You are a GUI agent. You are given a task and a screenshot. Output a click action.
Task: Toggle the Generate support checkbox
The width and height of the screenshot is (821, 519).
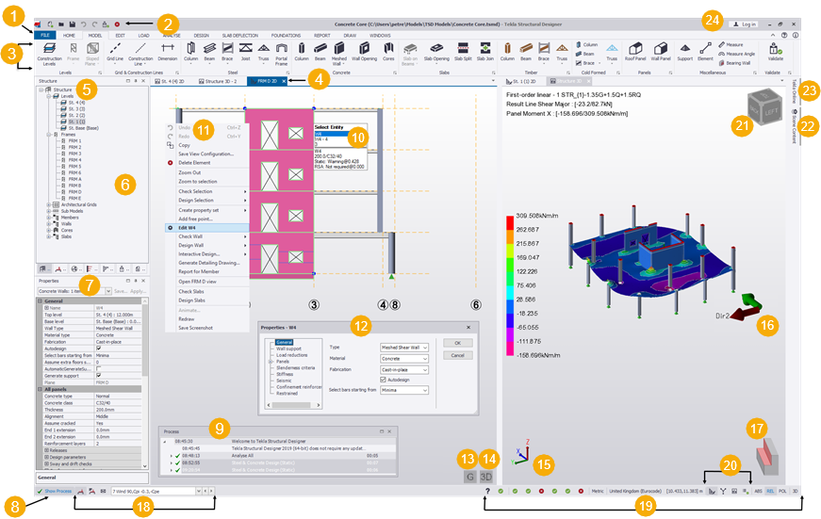[x=98, y=375]
